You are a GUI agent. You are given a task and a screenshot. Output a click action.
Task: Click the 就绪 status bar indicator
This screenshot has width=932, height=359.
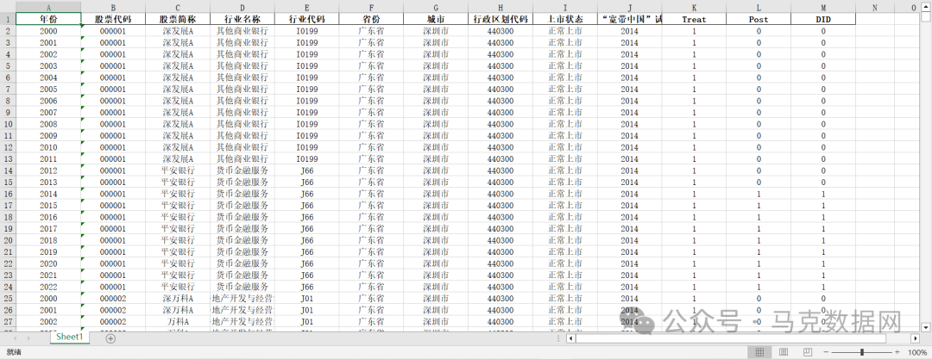click(x=13, y=352)
